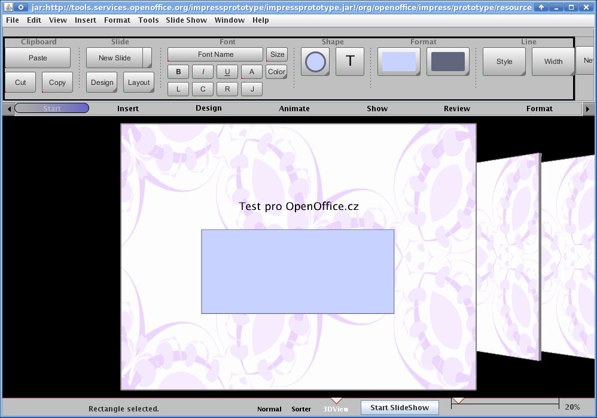
Task: Align text left with L button
Action: coord(178,89)
